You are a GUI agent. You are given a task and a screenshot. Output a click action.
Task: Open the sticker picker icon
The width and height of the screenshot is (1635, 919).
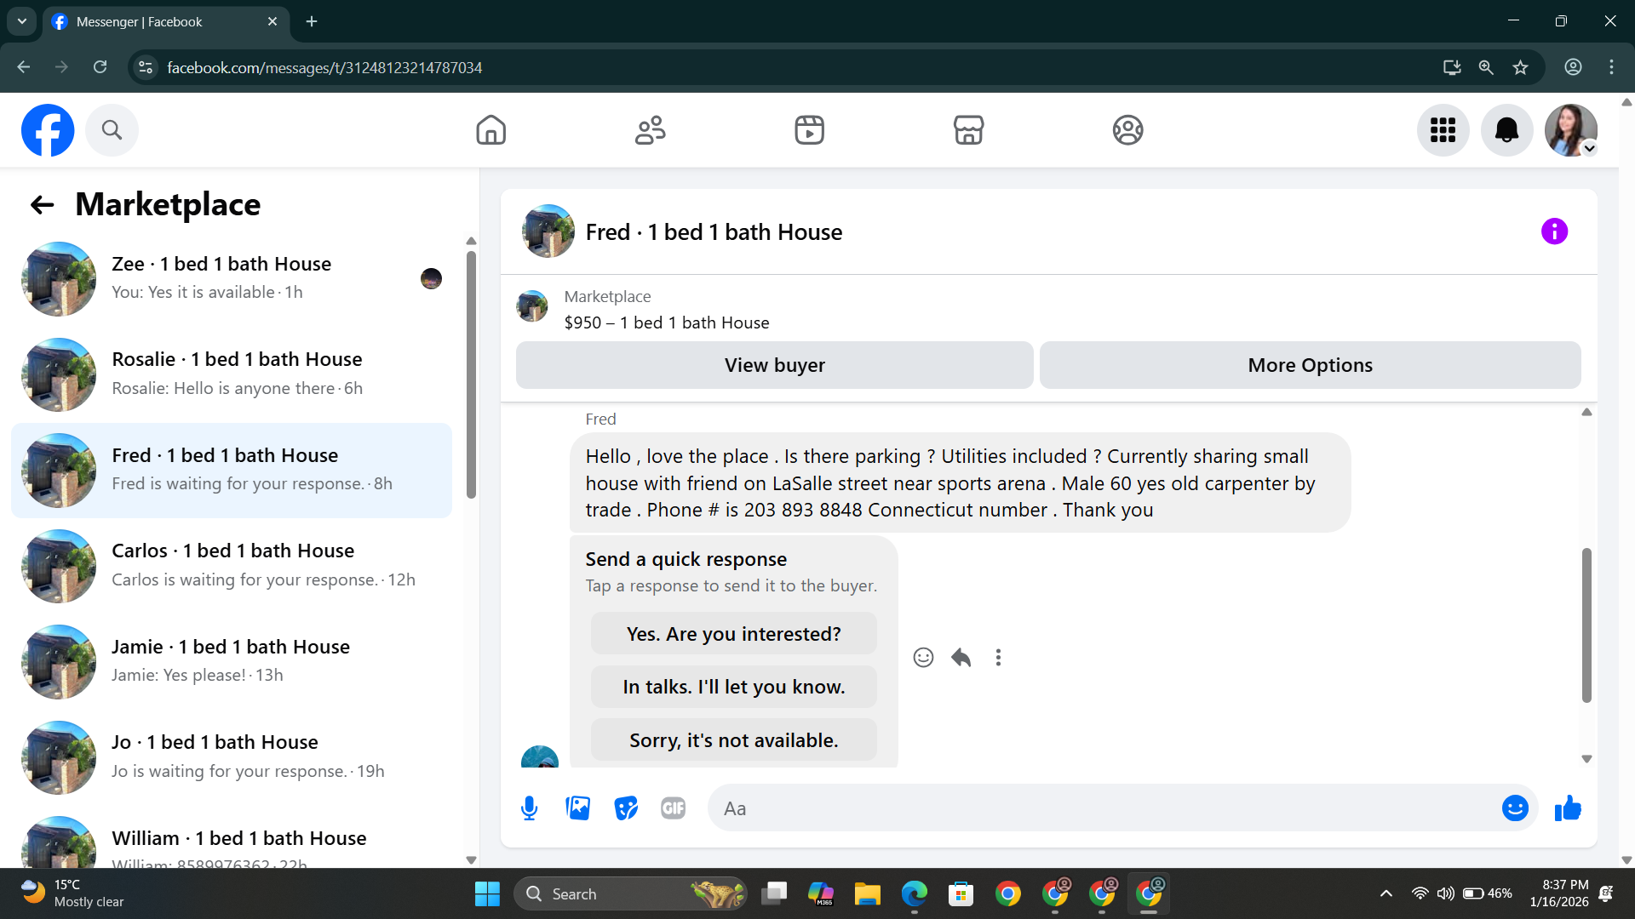click(x=626, y=808)
